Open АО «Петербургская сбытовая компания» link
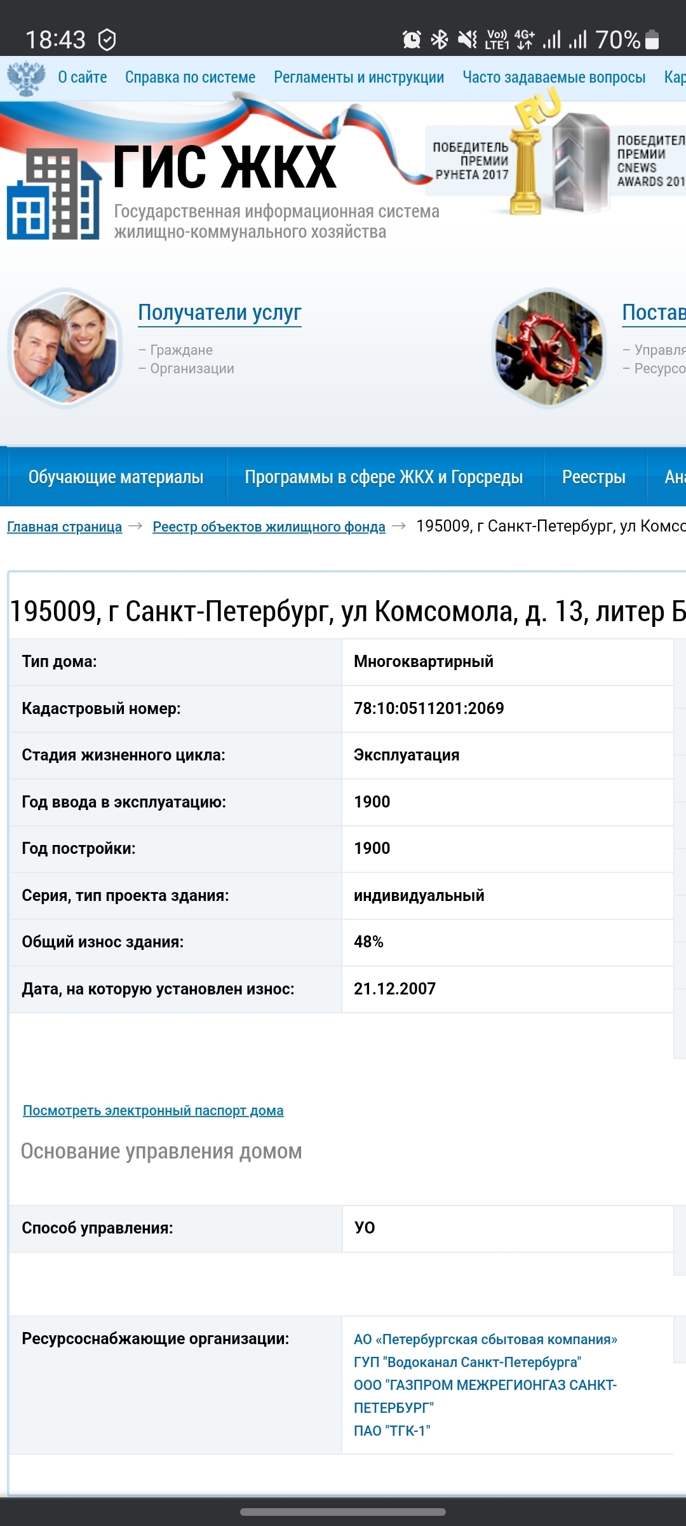Image resolution: width=686 pixels, height=1526 pixels. 485,1339
